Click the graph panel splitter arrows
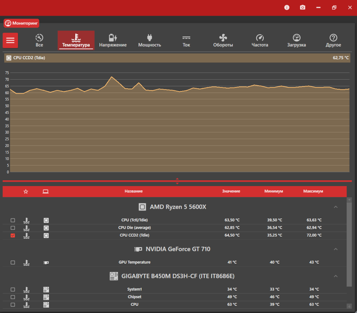This screenshot has height=313, width=357. click(x=177, y=181)
